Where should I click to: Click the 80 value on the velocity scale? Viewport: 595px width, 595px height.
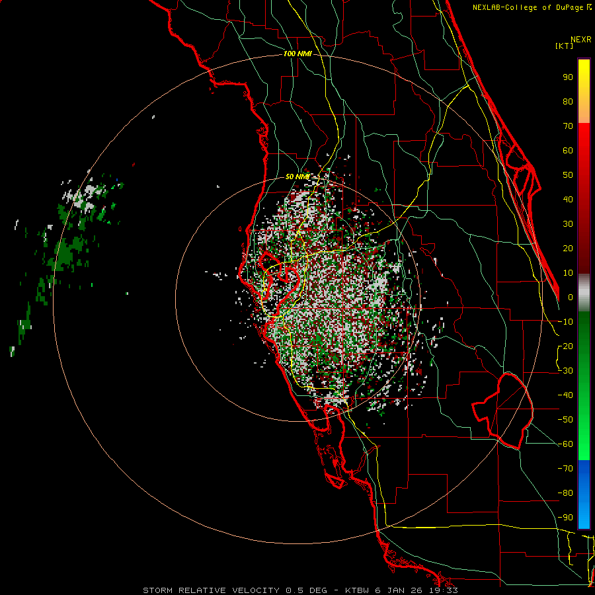[x=568, y=102]
